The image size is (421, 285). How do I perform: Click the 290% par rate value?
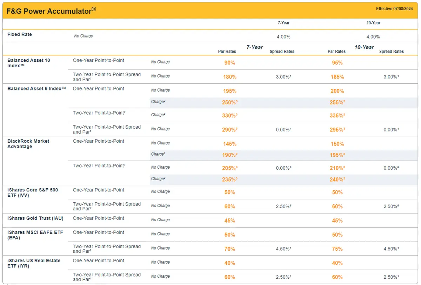[x=230, y=130]
